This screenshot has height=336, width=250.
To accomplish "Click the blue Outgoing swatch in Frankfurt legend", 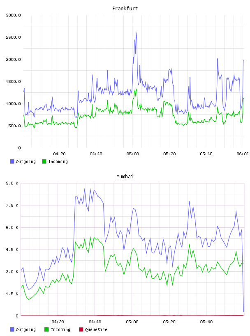I will 12,161.
